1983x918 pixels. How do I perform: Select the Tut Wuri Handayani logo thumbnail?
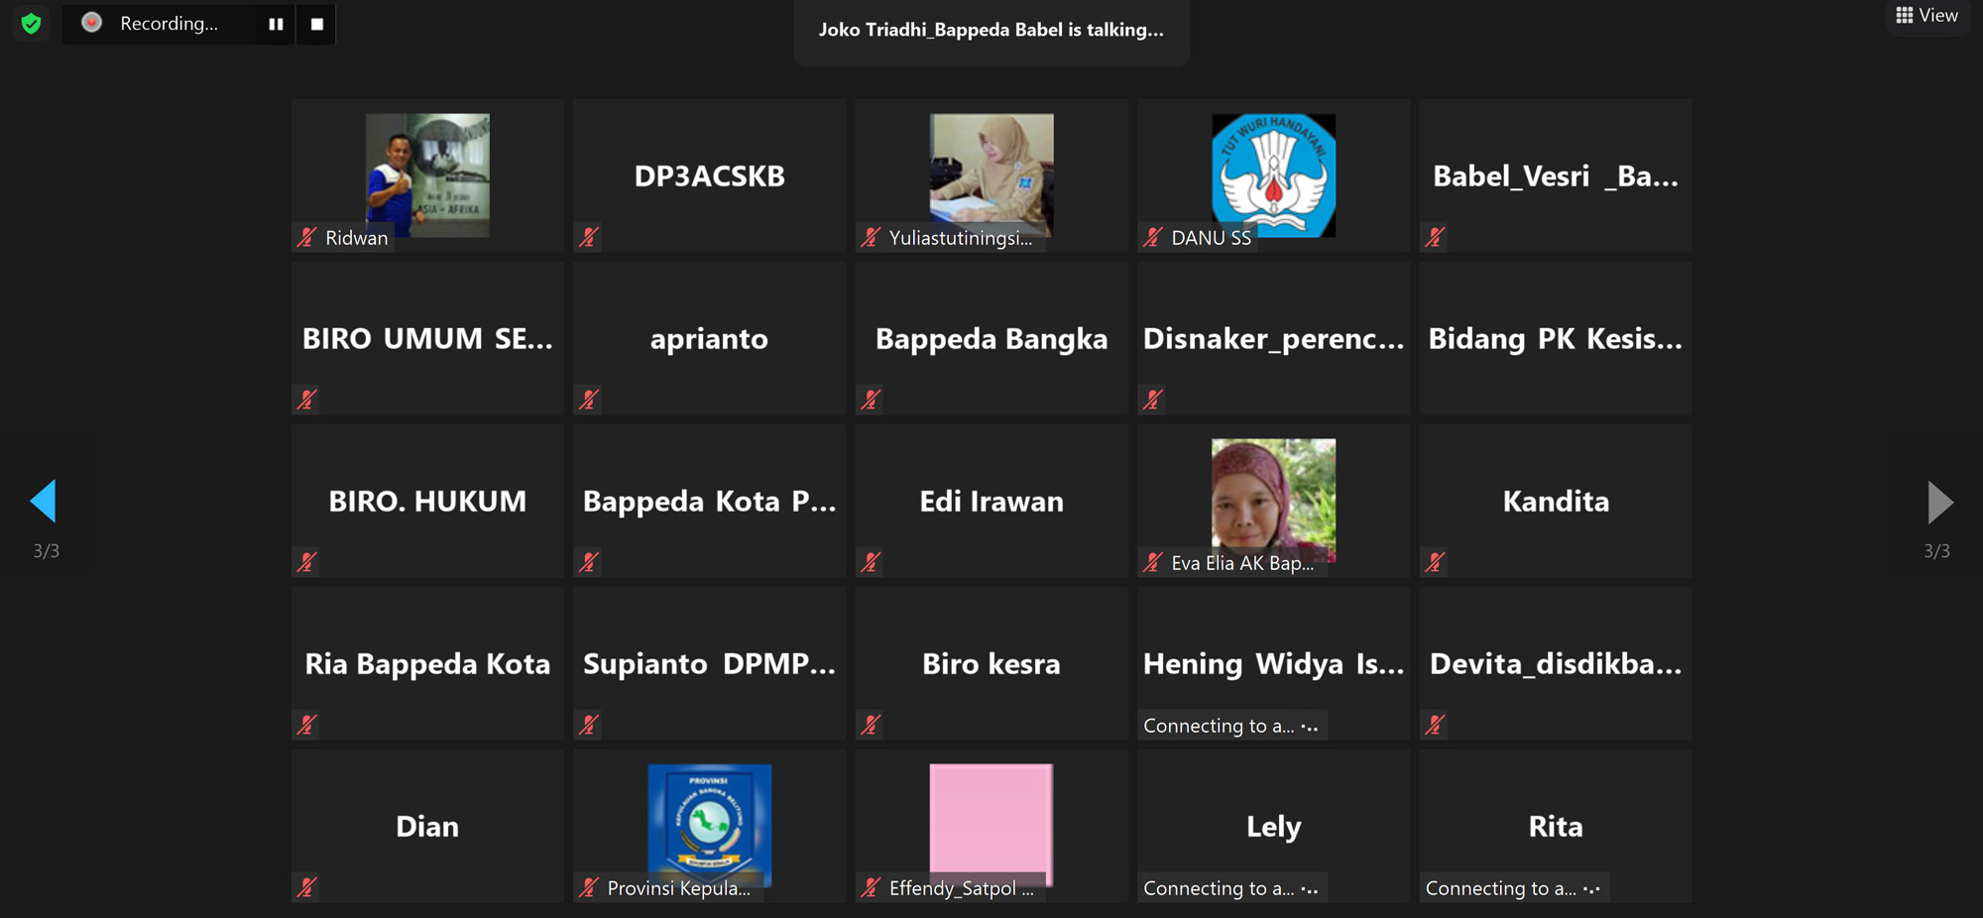(1273, 174)
